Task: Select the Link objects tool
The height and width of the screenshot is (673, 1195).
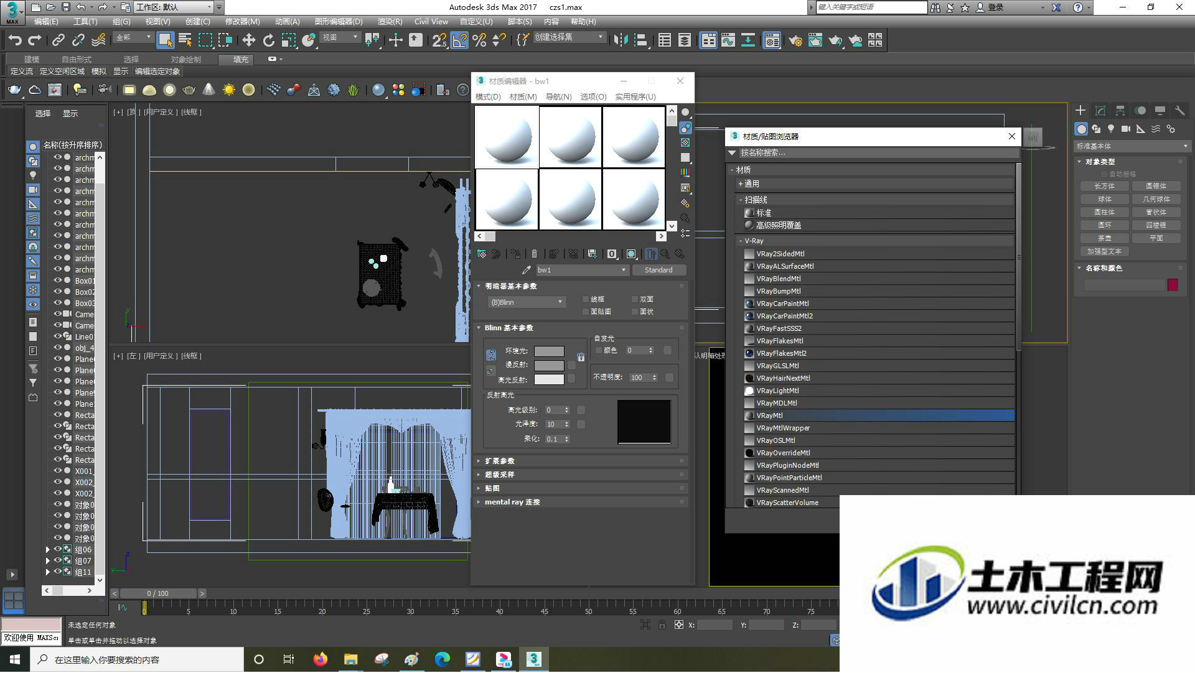Action: tap(58, 40)
